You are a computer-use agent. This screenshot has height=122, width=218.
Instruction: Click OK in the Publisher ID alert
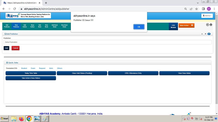coord(139,27)
